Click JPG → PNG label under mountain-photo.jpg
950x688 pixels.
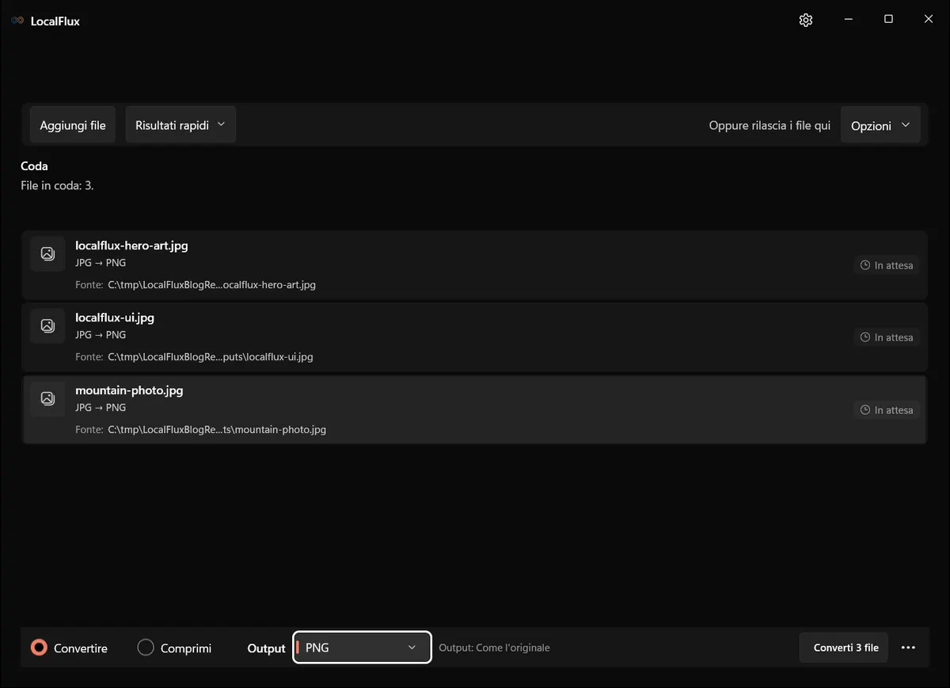101,407
